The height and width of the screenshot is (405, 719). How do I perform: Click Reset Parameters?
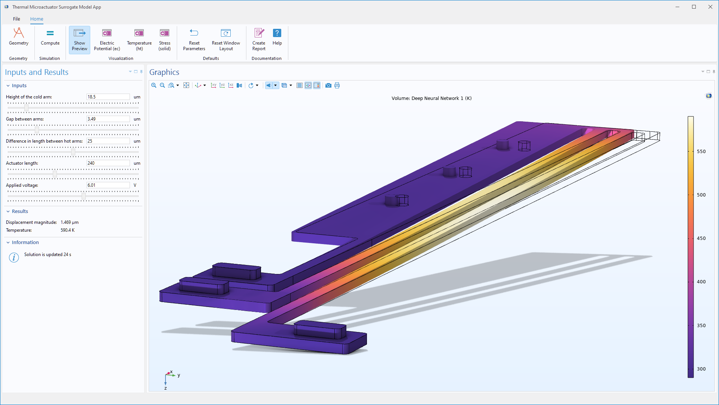click(194, 39)
